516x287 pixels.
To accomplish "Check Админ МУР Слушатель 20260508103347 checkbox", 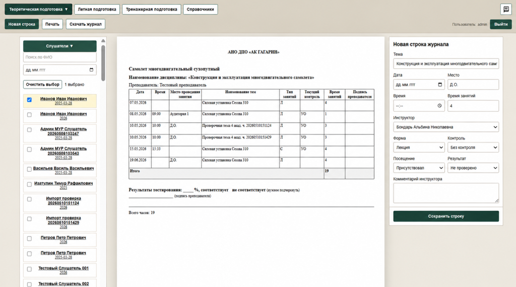I will tap(29, 130).
